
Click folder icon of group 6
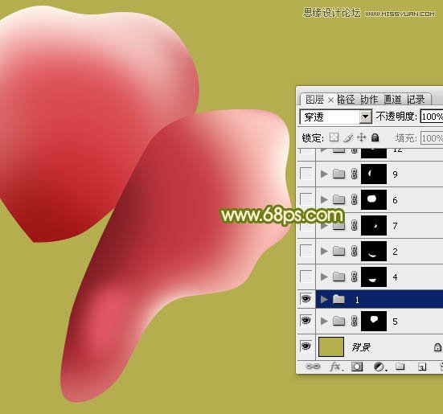338,199
